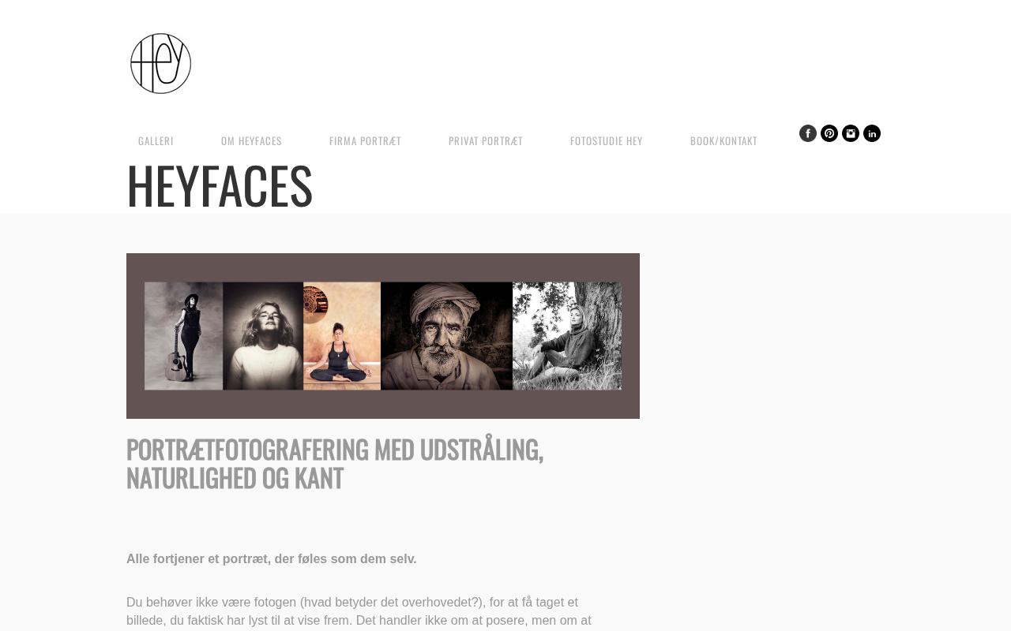
Task: Click the round Hey logo
Action: click(x=161, y=63)
